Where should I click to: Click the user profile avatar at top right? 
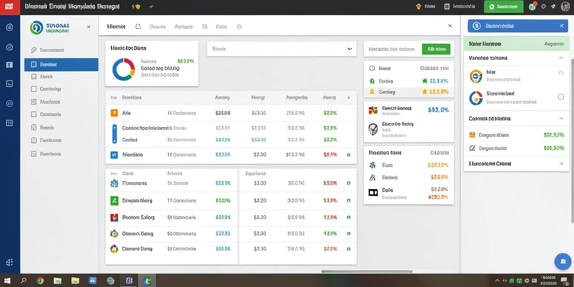pyautogui.click(x=565, y=7)
